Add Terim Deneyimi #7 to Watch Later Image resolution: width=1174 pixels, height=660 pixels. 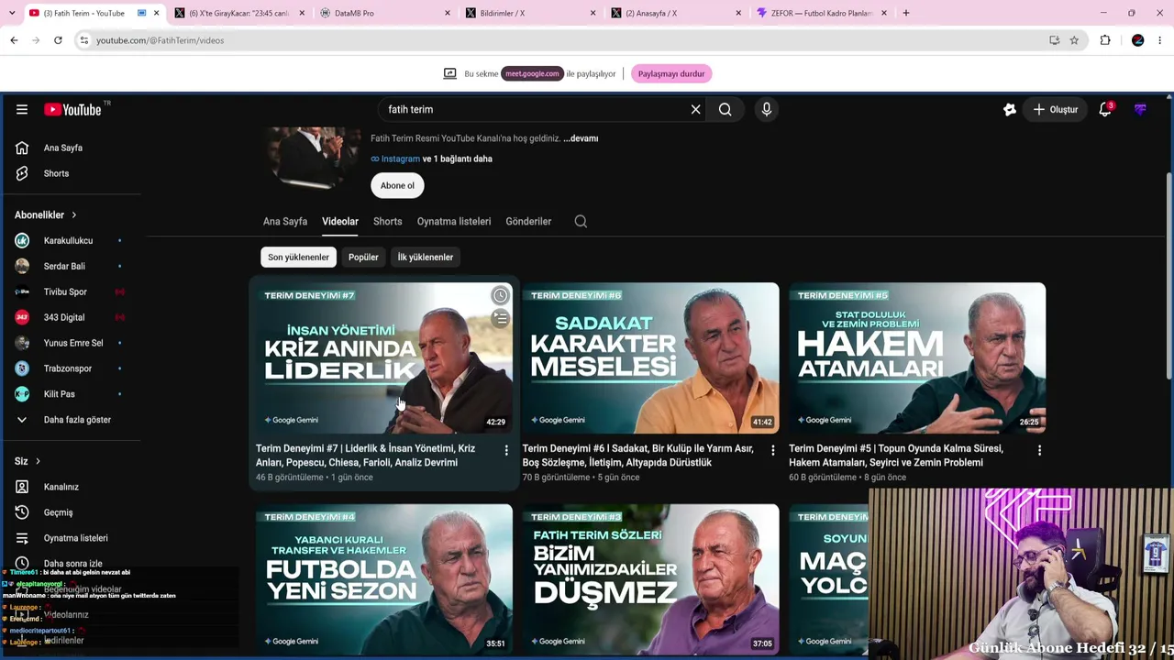(500, 295)
